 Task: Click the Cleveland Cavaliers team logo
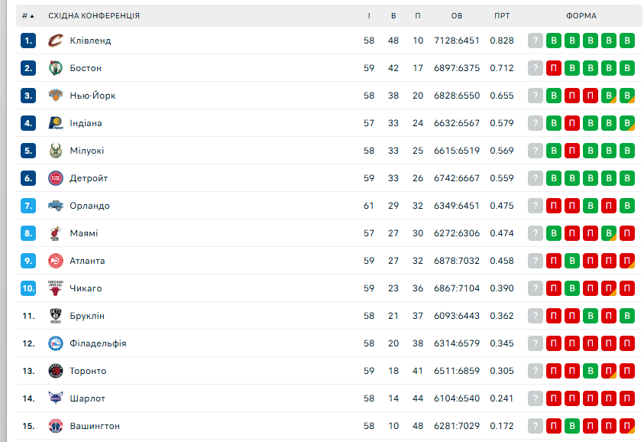click(55, 41)
